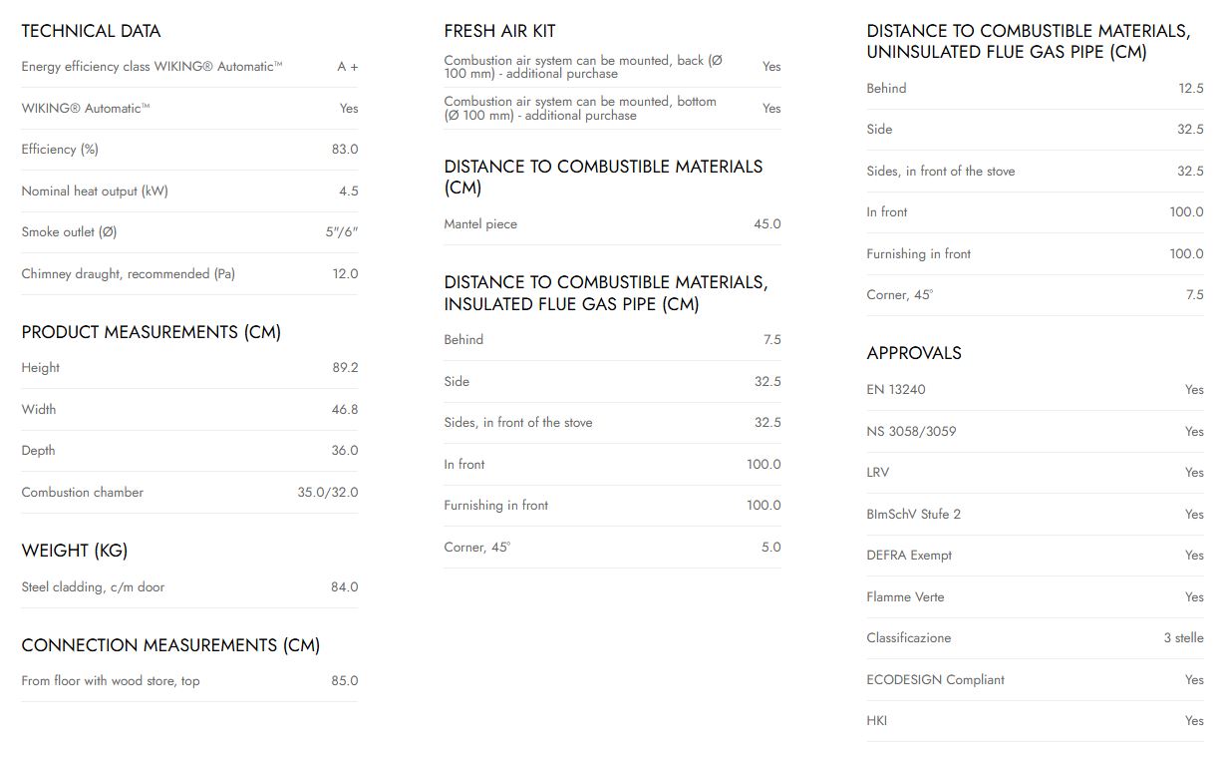Select combustion air system bottom-mounted text
This screenshot has width=1225, height=759.
coord(580,109)
